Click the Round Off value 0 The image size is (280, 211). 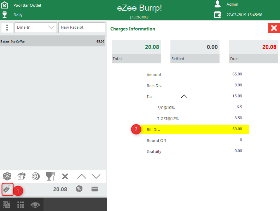pos(241,140)
